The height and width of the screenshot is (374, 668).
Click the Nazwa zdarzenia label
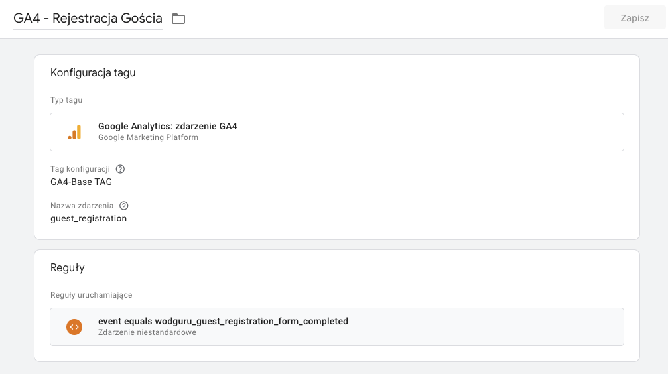pyautogui.click(x=82, y=206)
